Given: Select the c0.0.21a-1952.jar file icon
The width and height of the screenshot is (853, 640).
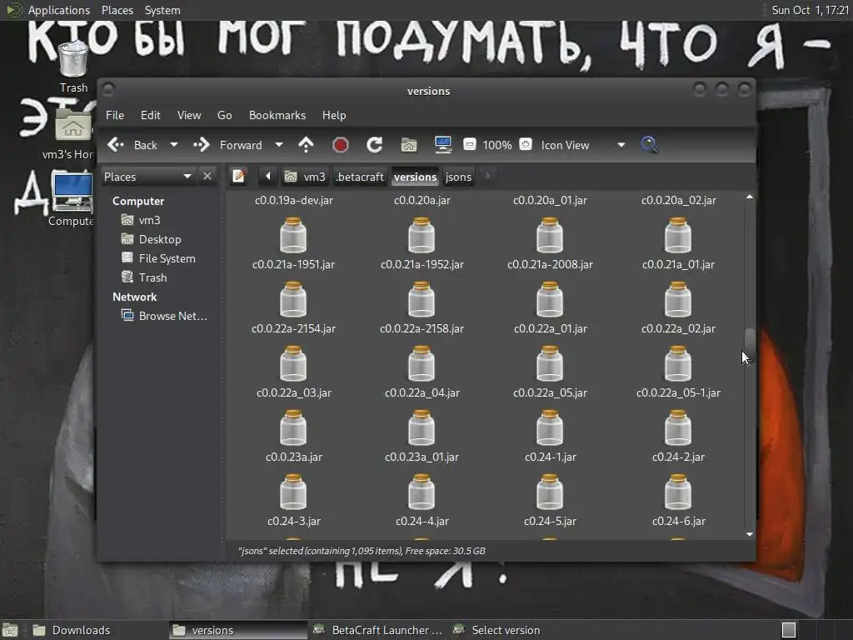Looking at the screenshot, I should [x=422, y=235].
